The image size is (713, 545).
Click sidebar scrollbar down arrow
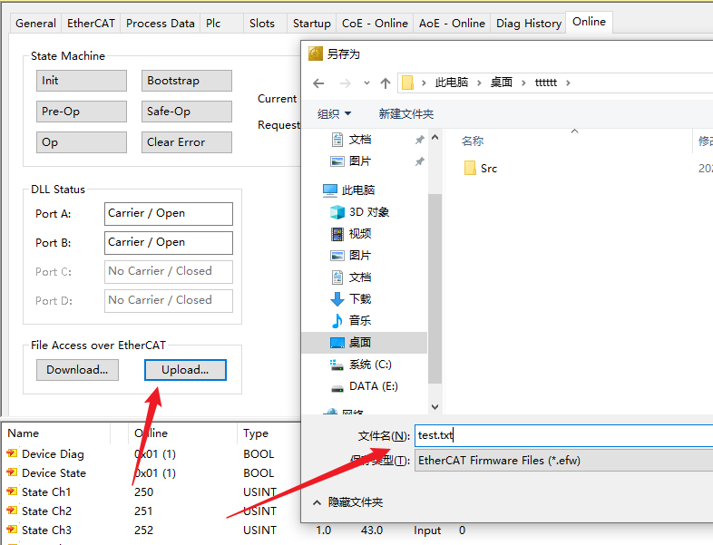[435, 407]
